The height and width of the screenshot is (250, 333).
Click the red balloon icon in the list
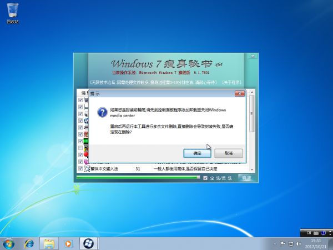pyautogui.click(x=86, y=154)
